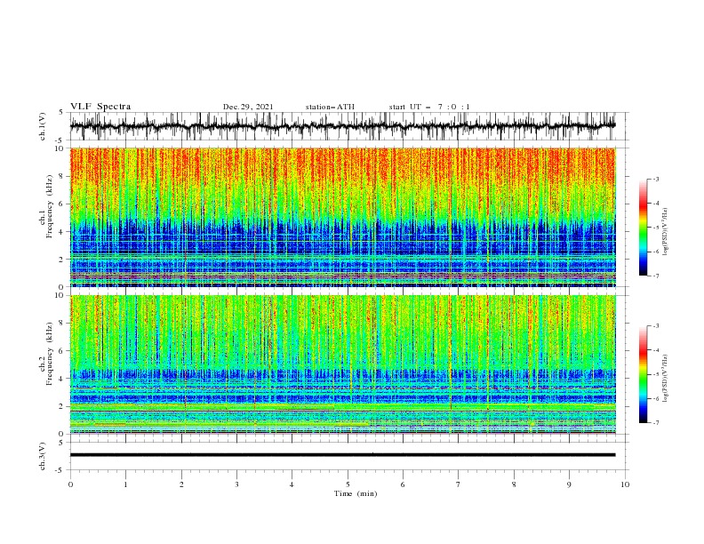Click the "ch.3(V)" vertical axis label
Image resolution: width=704 pixels, height=544 pixels.
click(43, 456)
